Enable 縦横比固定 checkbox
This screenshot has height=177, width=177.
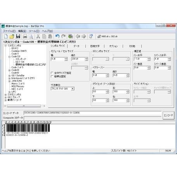click(52, 76)
